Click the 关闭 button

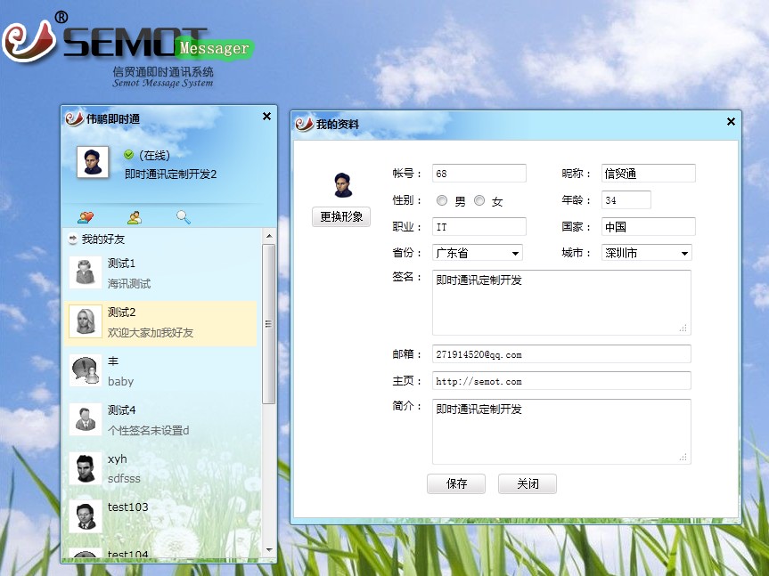click(528, 484)
